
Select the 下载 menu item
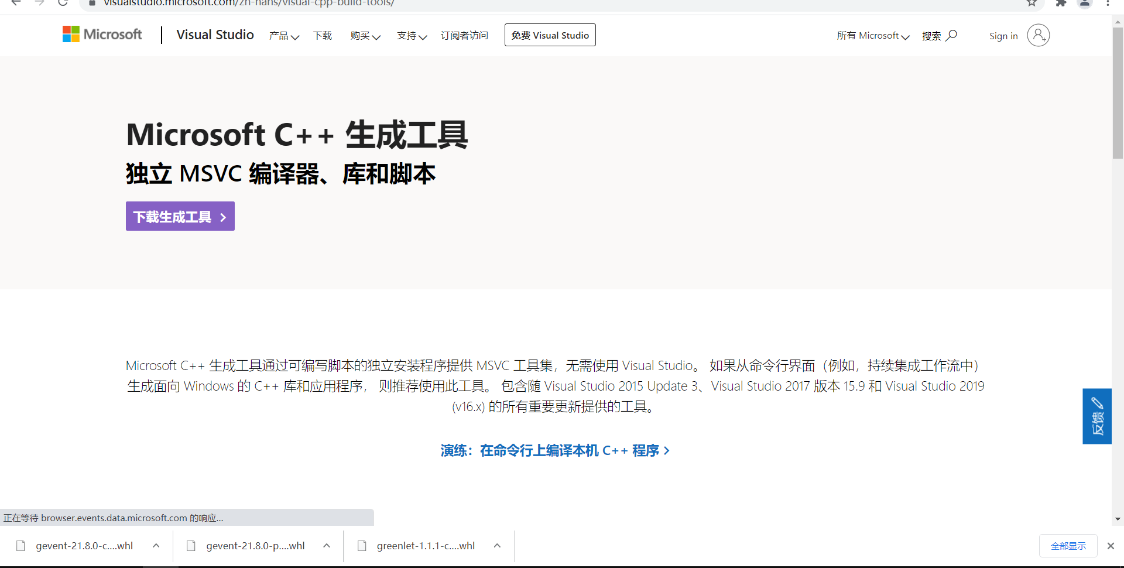pos(323,36)
